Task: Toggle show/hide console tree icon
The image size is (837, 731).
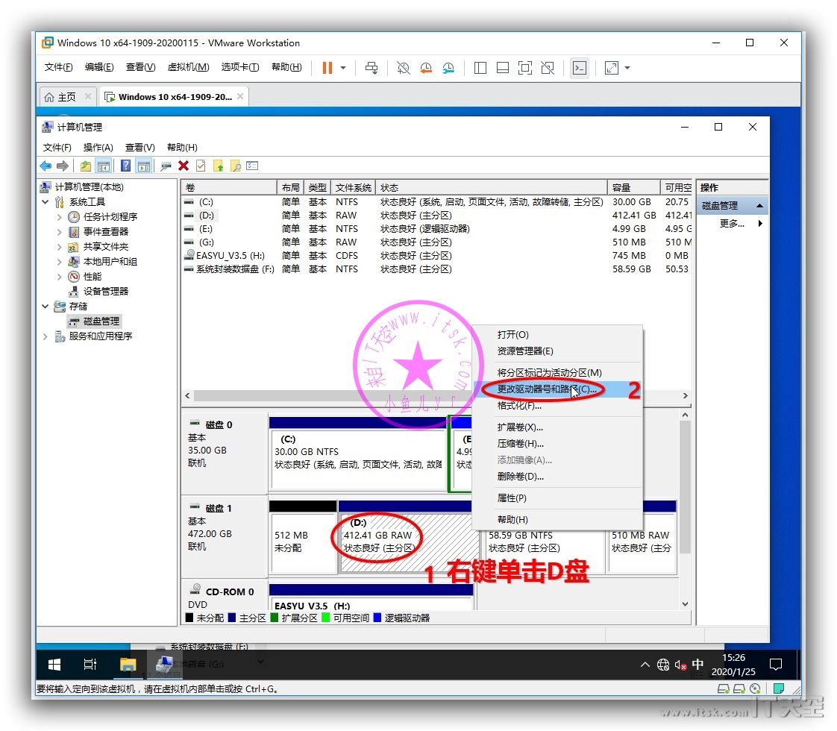Action: [104, 166]
